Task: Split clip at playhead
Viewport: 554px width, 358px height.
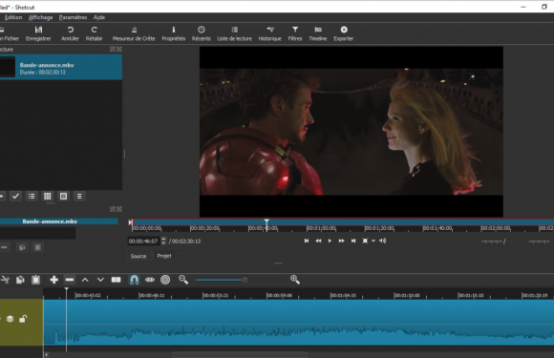Action: tap(117, 280)
